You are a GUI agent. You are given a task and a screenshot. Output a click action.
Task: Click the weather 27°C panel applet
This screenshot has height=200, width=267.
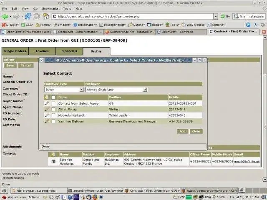(x=179, y=197)
